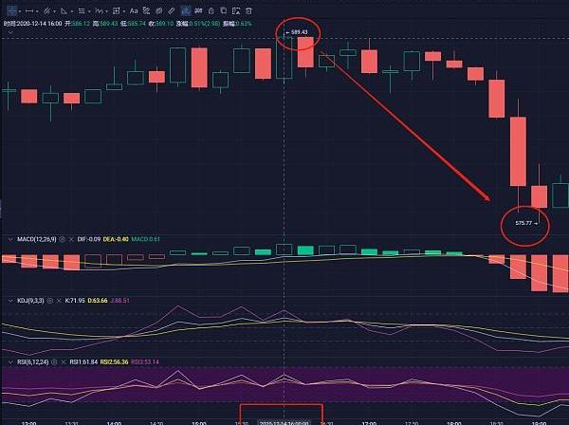This screenshot has height=425, width=569.
Task: Click the eraser tool icon
Action: tap(159, 11)
